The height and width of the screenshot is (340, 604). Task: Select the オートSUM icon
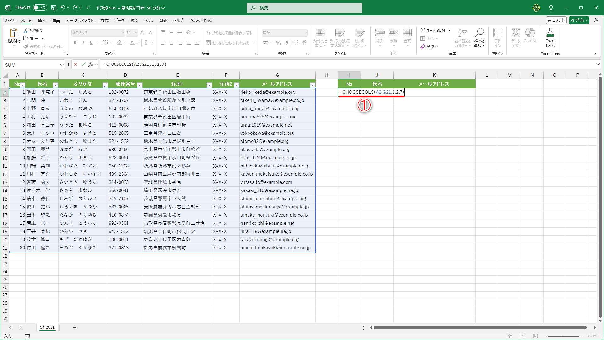tap(433, 30)
